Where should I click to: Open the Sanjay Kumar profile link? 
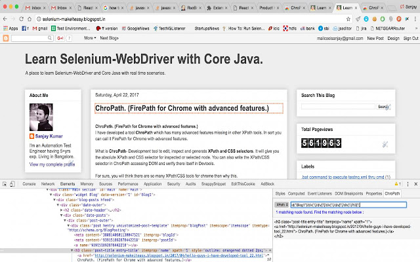click(49, 136)
